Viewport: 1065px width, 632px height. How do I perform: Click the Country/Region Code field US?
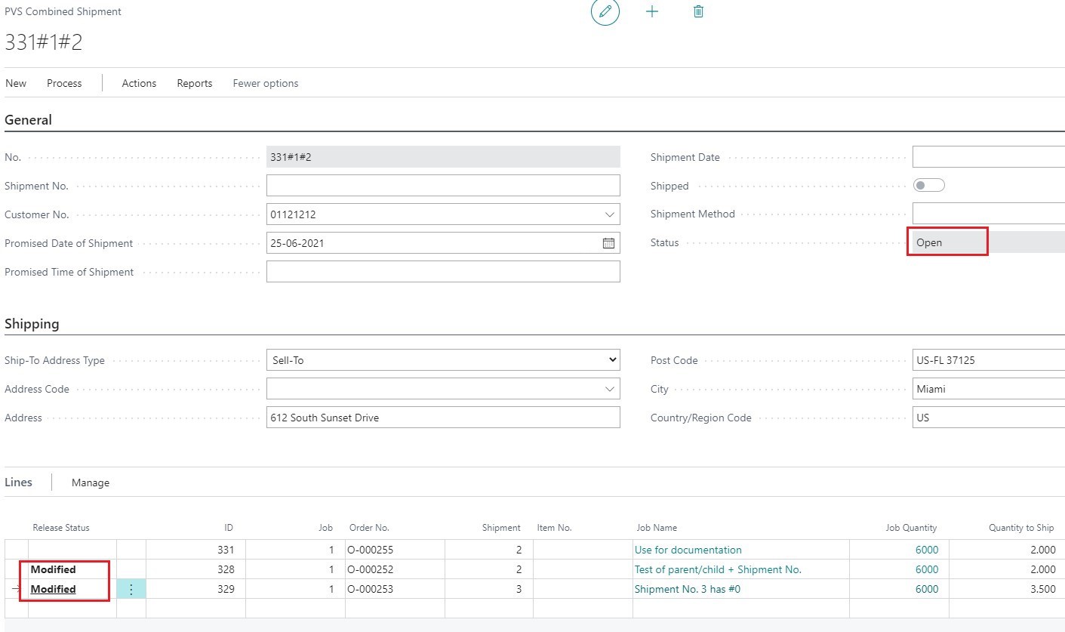(x=989, y=418)
